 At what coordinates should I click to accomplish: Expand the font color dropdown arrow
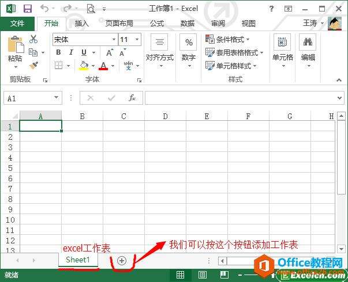click(x=113, y=66)
